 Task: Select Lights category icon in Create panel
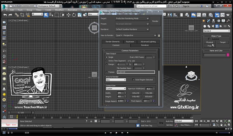(213, 26)
